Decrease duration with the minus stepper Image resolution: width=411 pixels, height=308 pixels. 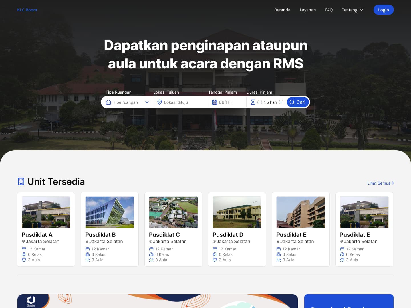pyautogui.click(x=260, y=102)
